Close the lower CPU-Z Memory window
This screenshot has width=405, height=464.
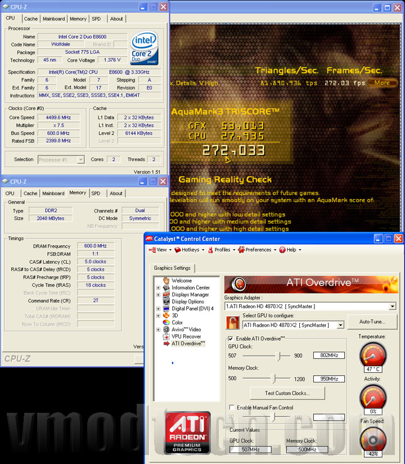point(163,182)
